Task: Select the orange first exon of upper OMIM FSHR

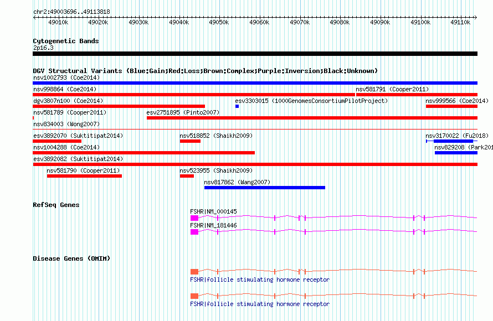Action: click(x=194, y=272)
